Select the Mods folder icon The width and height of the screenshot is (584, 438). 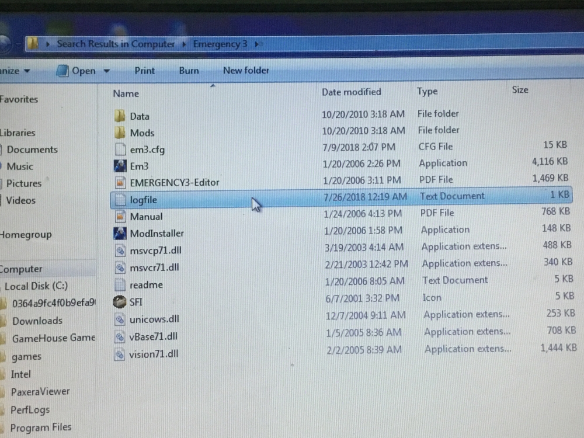tap(120, 132)
